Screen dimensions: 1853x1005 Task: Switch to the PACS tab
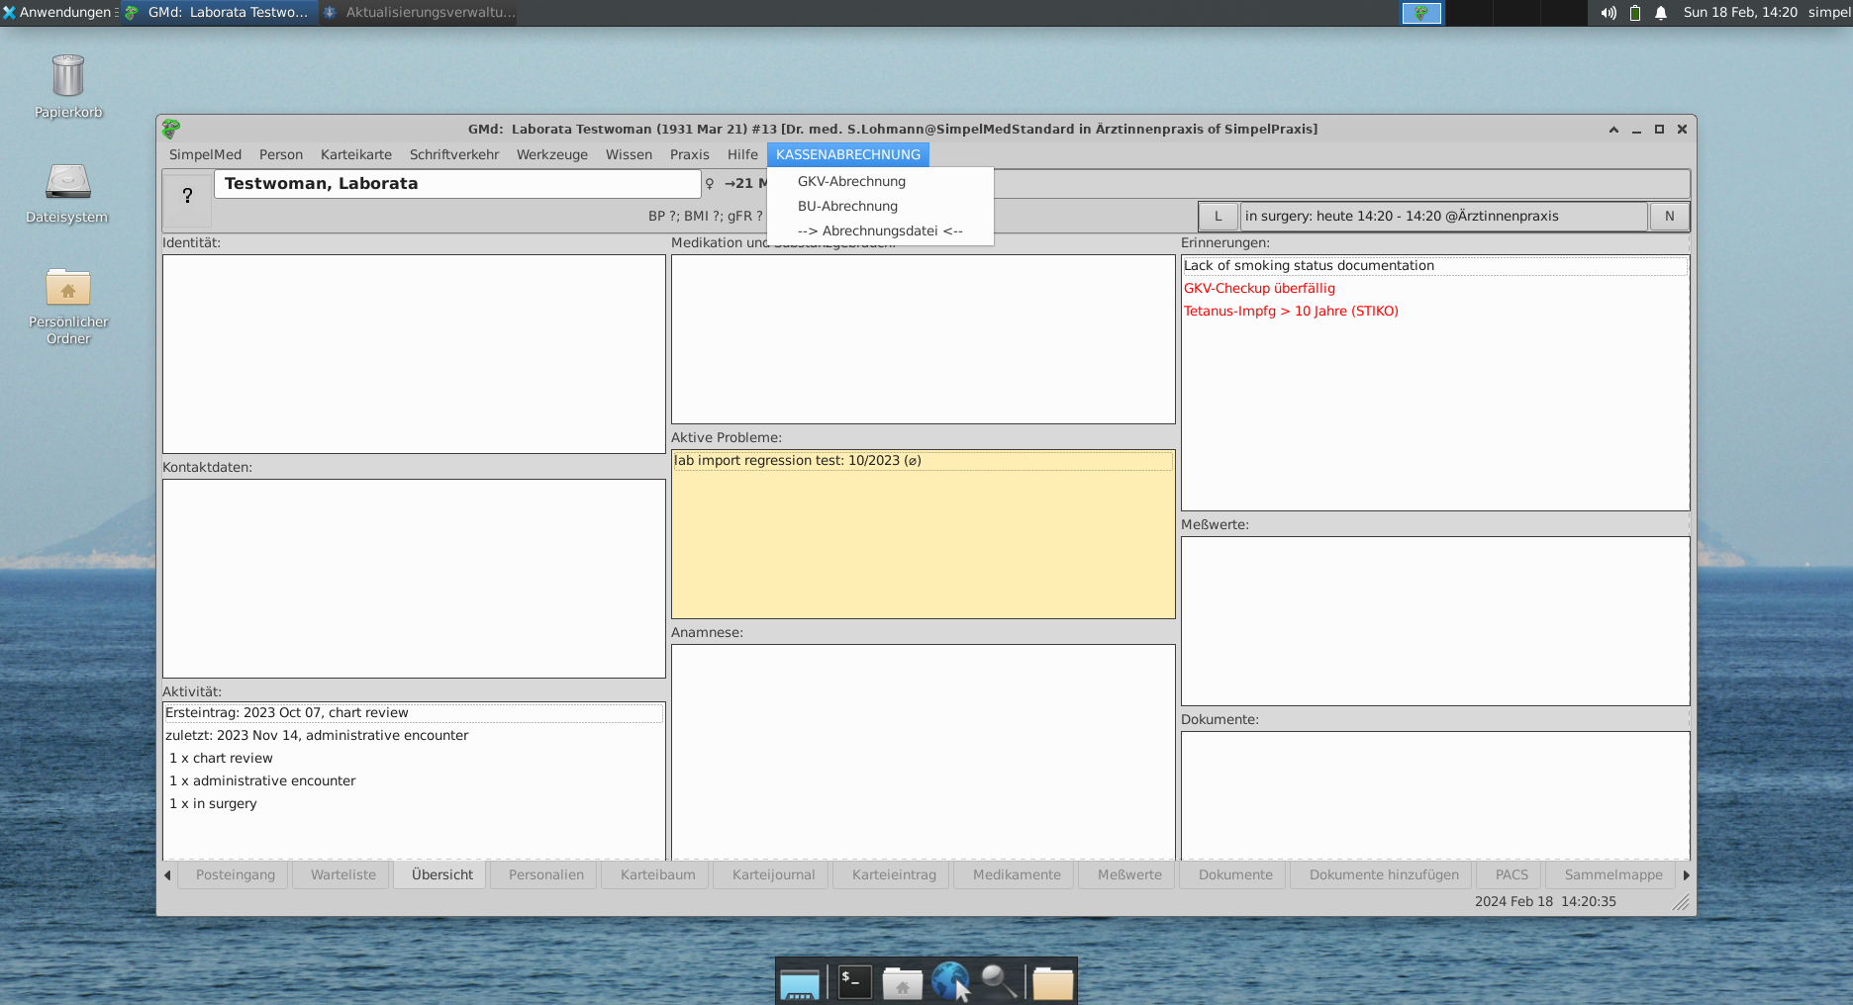(x=1512, y=874)
